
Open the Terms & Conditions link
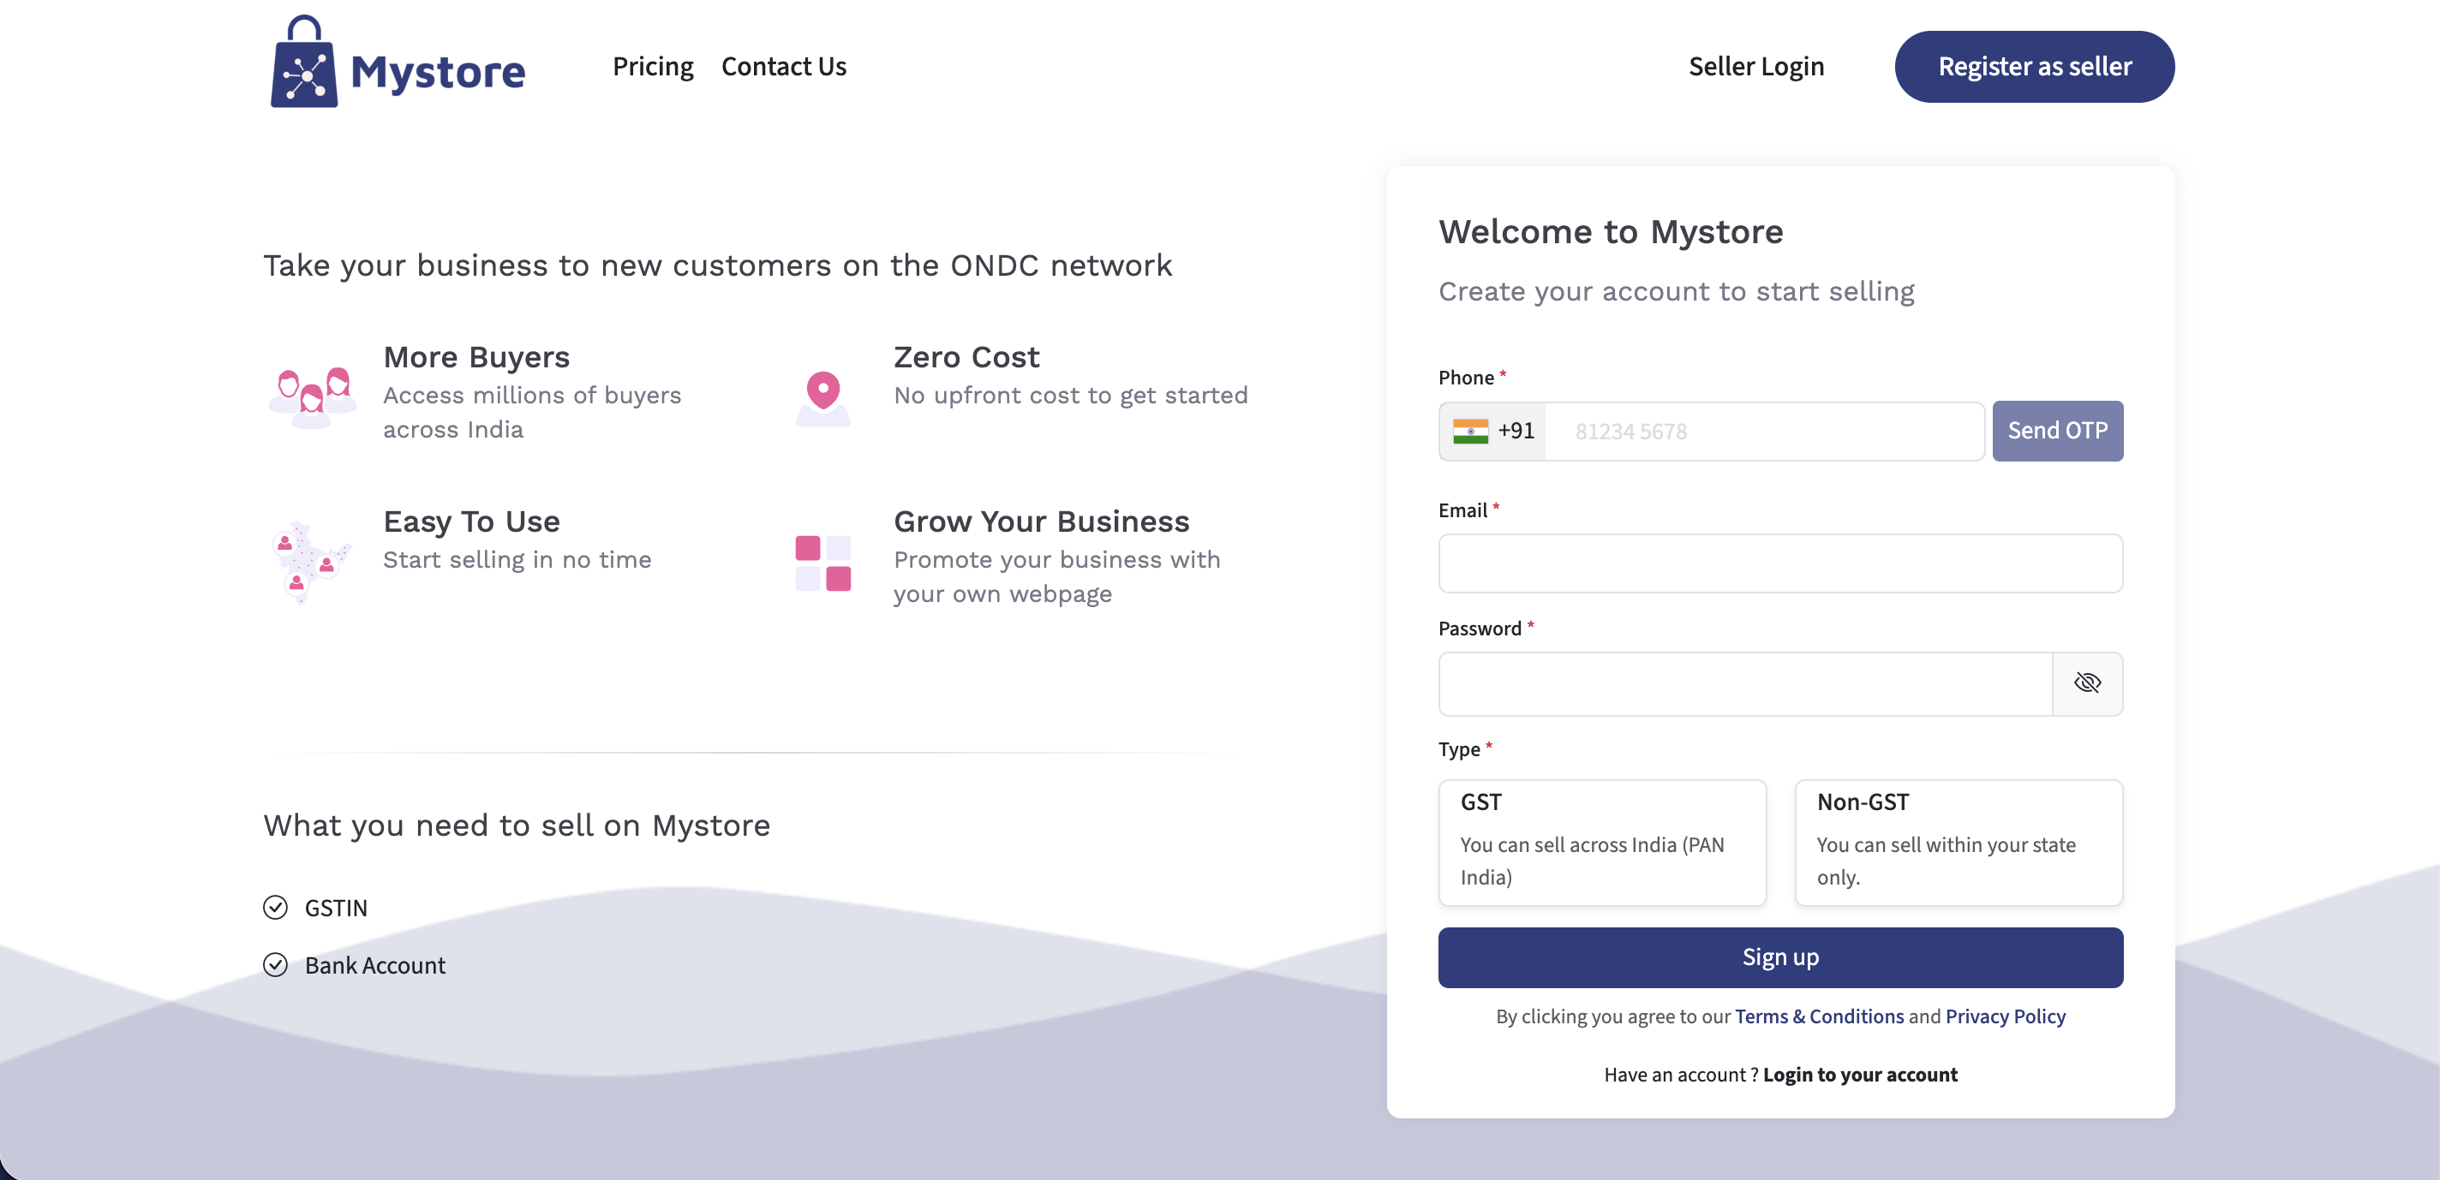point(1819,1016)
